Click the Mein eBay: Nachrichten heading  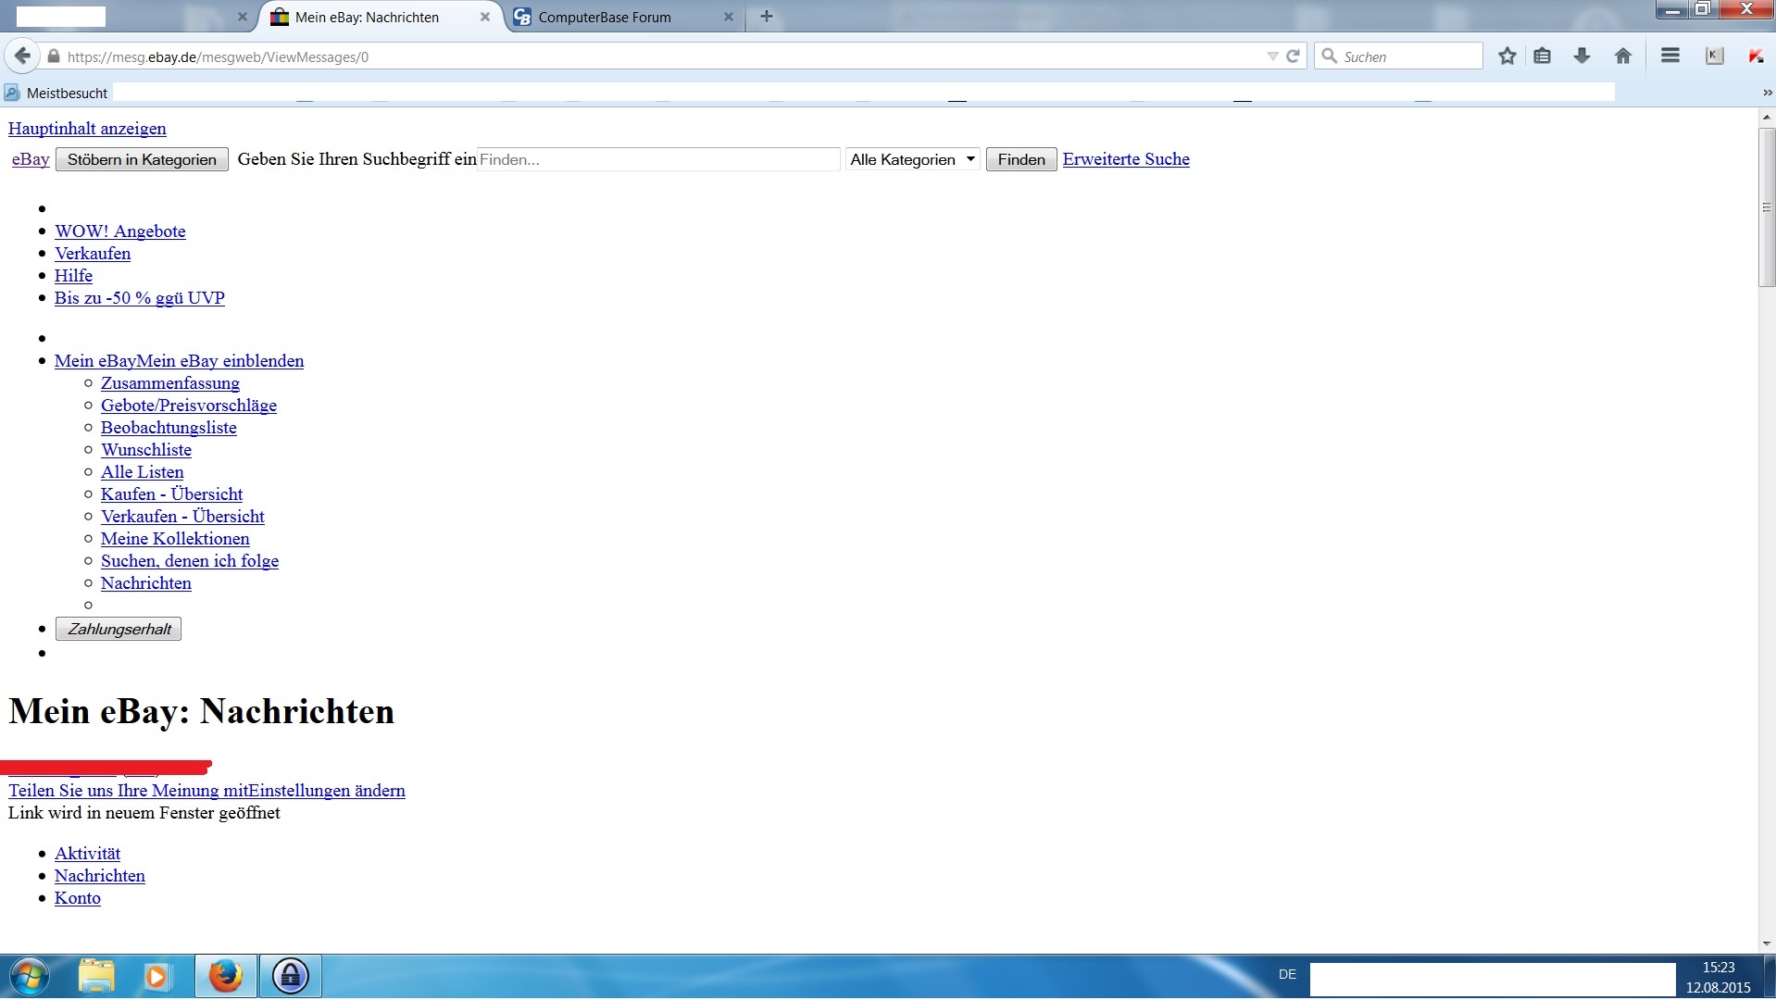coord(202,711)
